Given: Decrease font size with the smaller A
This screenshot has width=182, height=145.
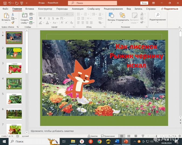Looking at the screenshot, I should point(66,23).
